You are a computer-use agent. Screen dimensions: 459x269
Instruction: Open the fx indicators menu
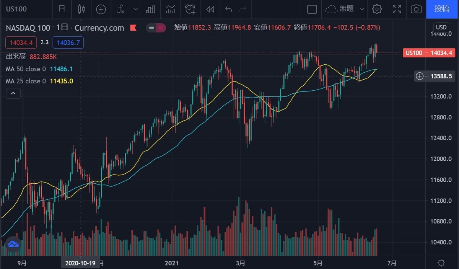121,9
